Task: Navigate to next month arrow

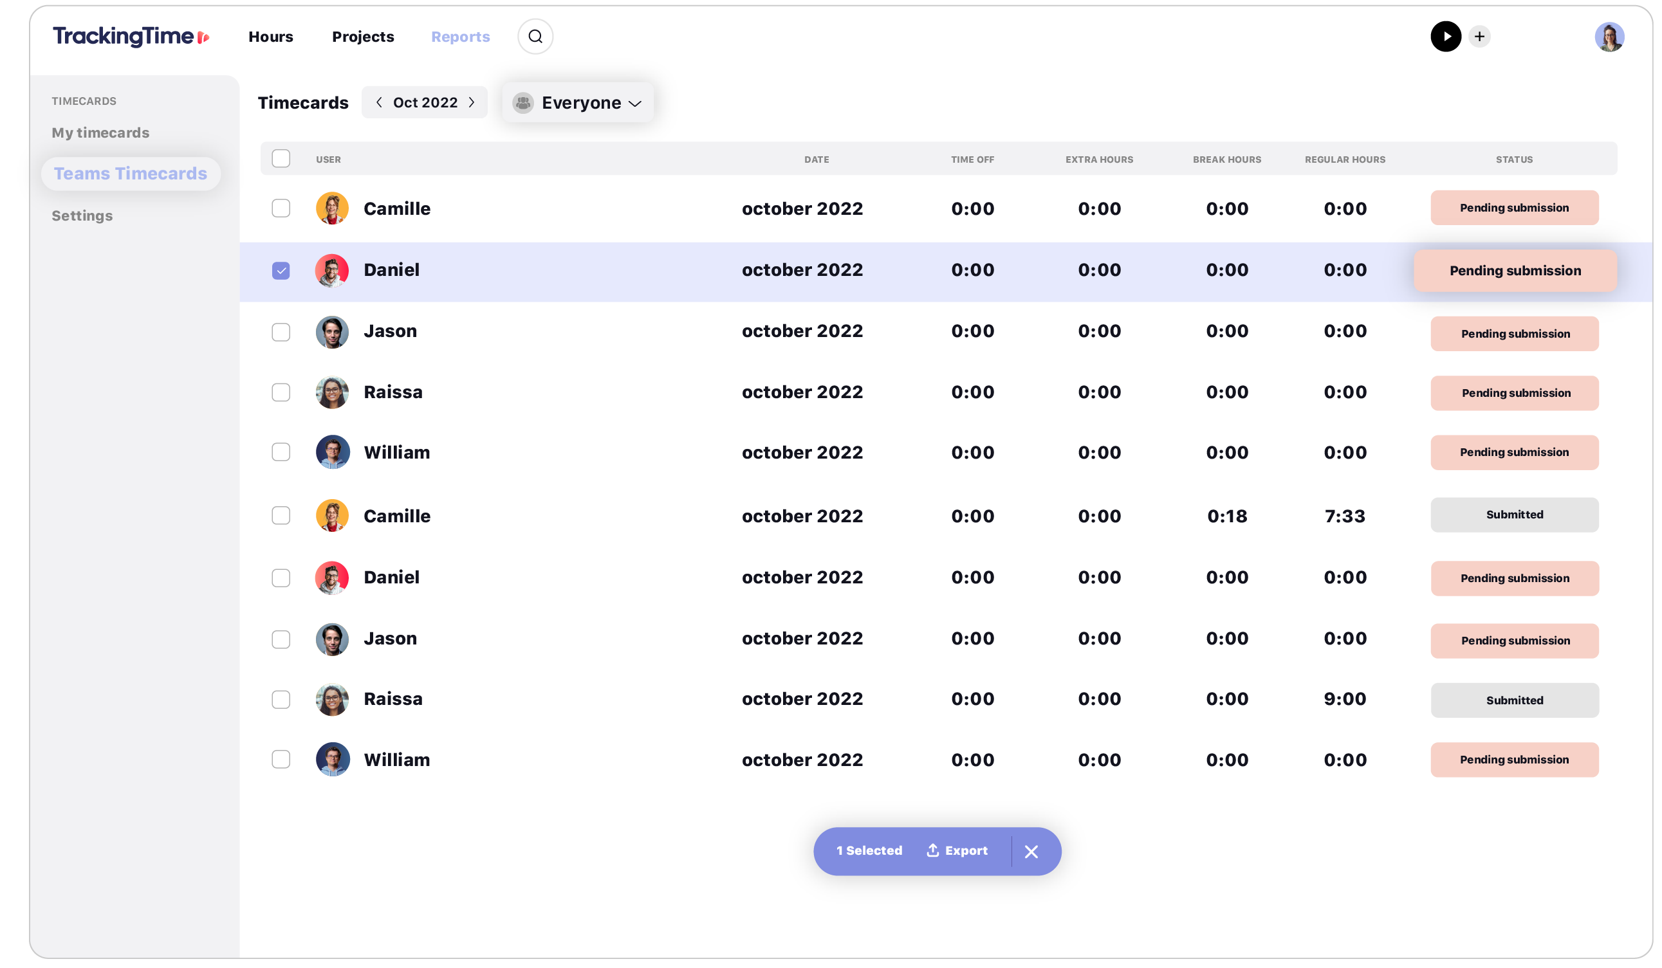Action: (x=472, y=102)
